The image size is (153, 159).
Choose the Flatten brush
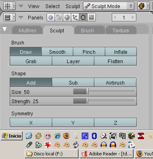115,61
